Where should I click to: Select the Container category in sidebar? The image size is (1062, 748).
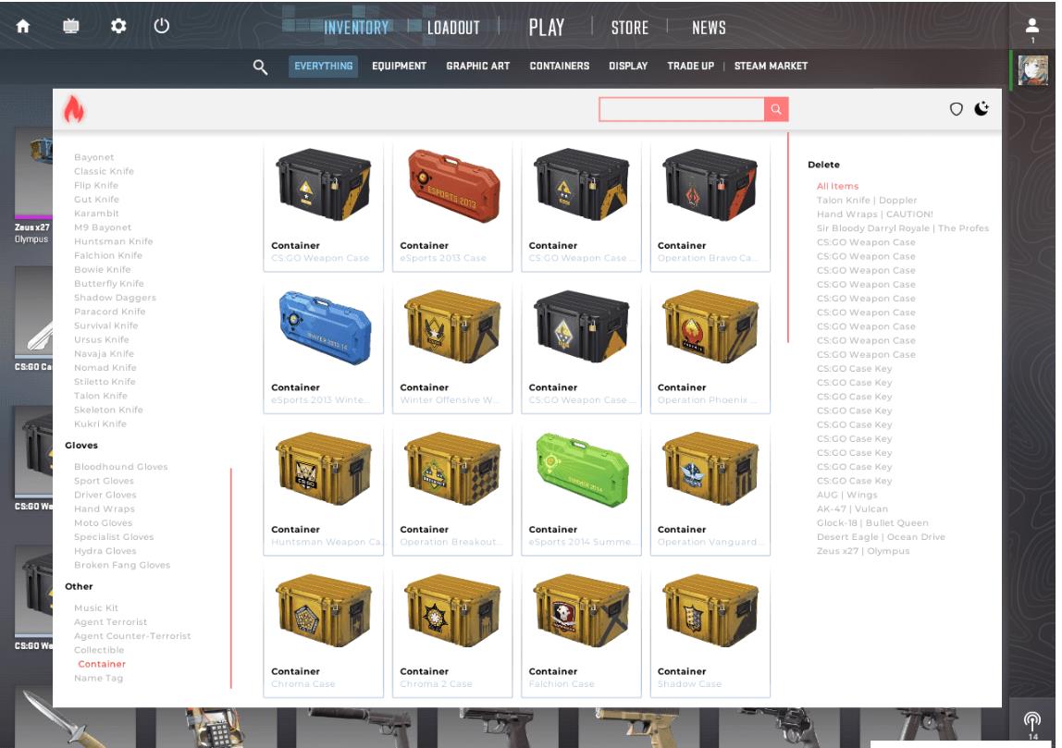[x=102, y=664]
